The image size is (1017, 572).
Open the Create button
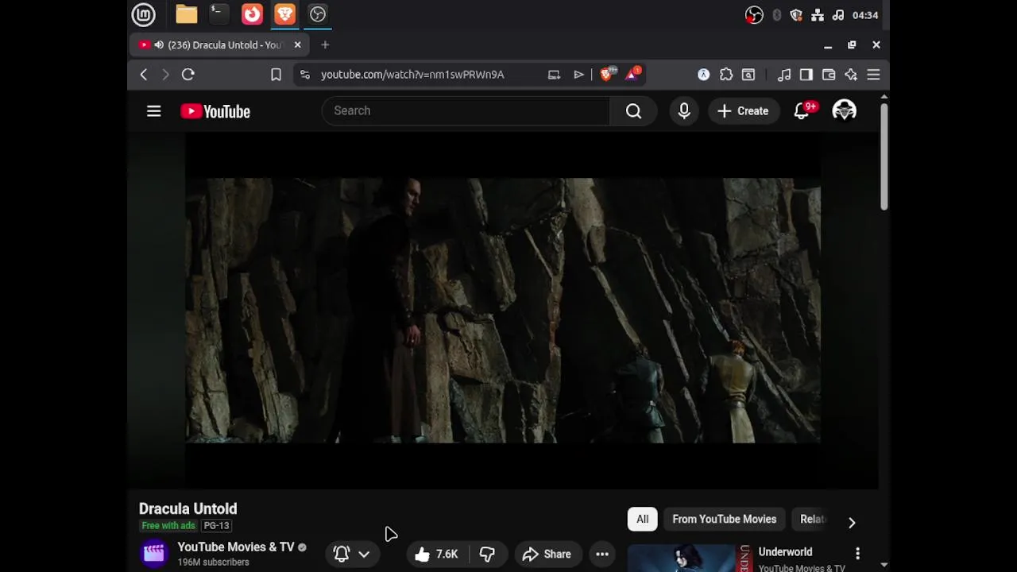[743, 111]
